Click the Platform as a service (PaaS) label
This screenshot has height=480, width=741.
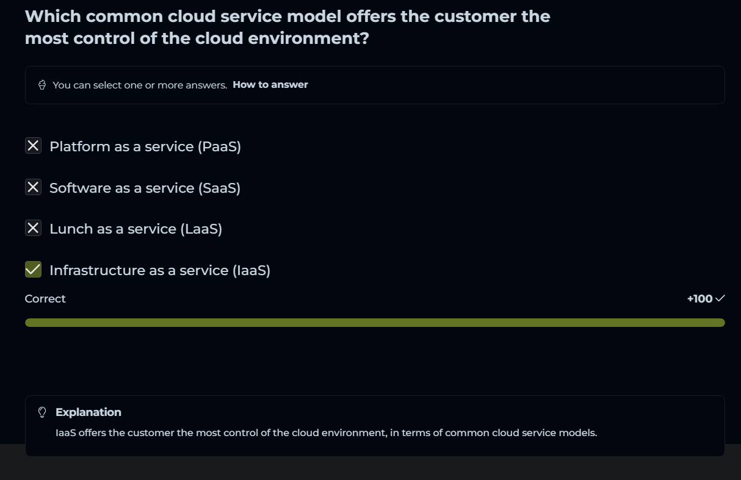[x=145, y=146]
